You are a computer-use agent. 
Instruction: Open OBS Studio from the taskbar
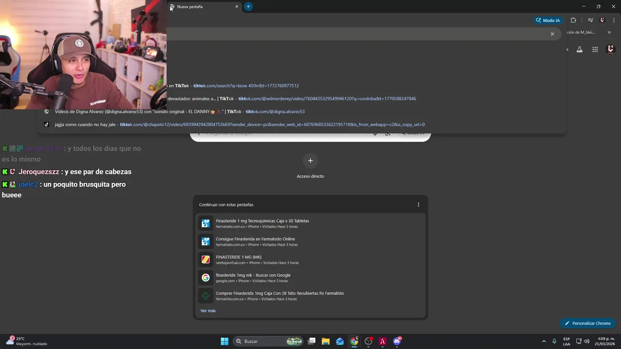(x=369, y=341)
